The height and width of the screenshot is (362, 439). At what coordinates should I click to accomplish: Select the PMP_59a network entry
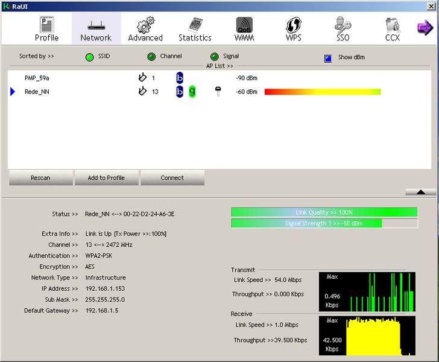point(37,78)
